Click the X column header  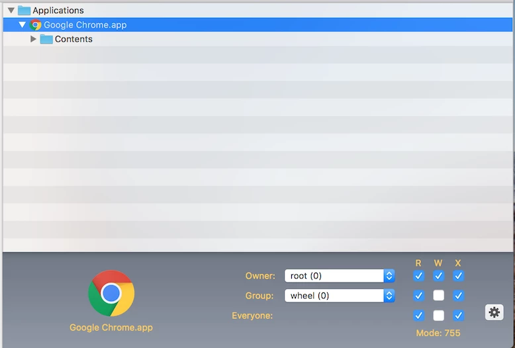458,263
